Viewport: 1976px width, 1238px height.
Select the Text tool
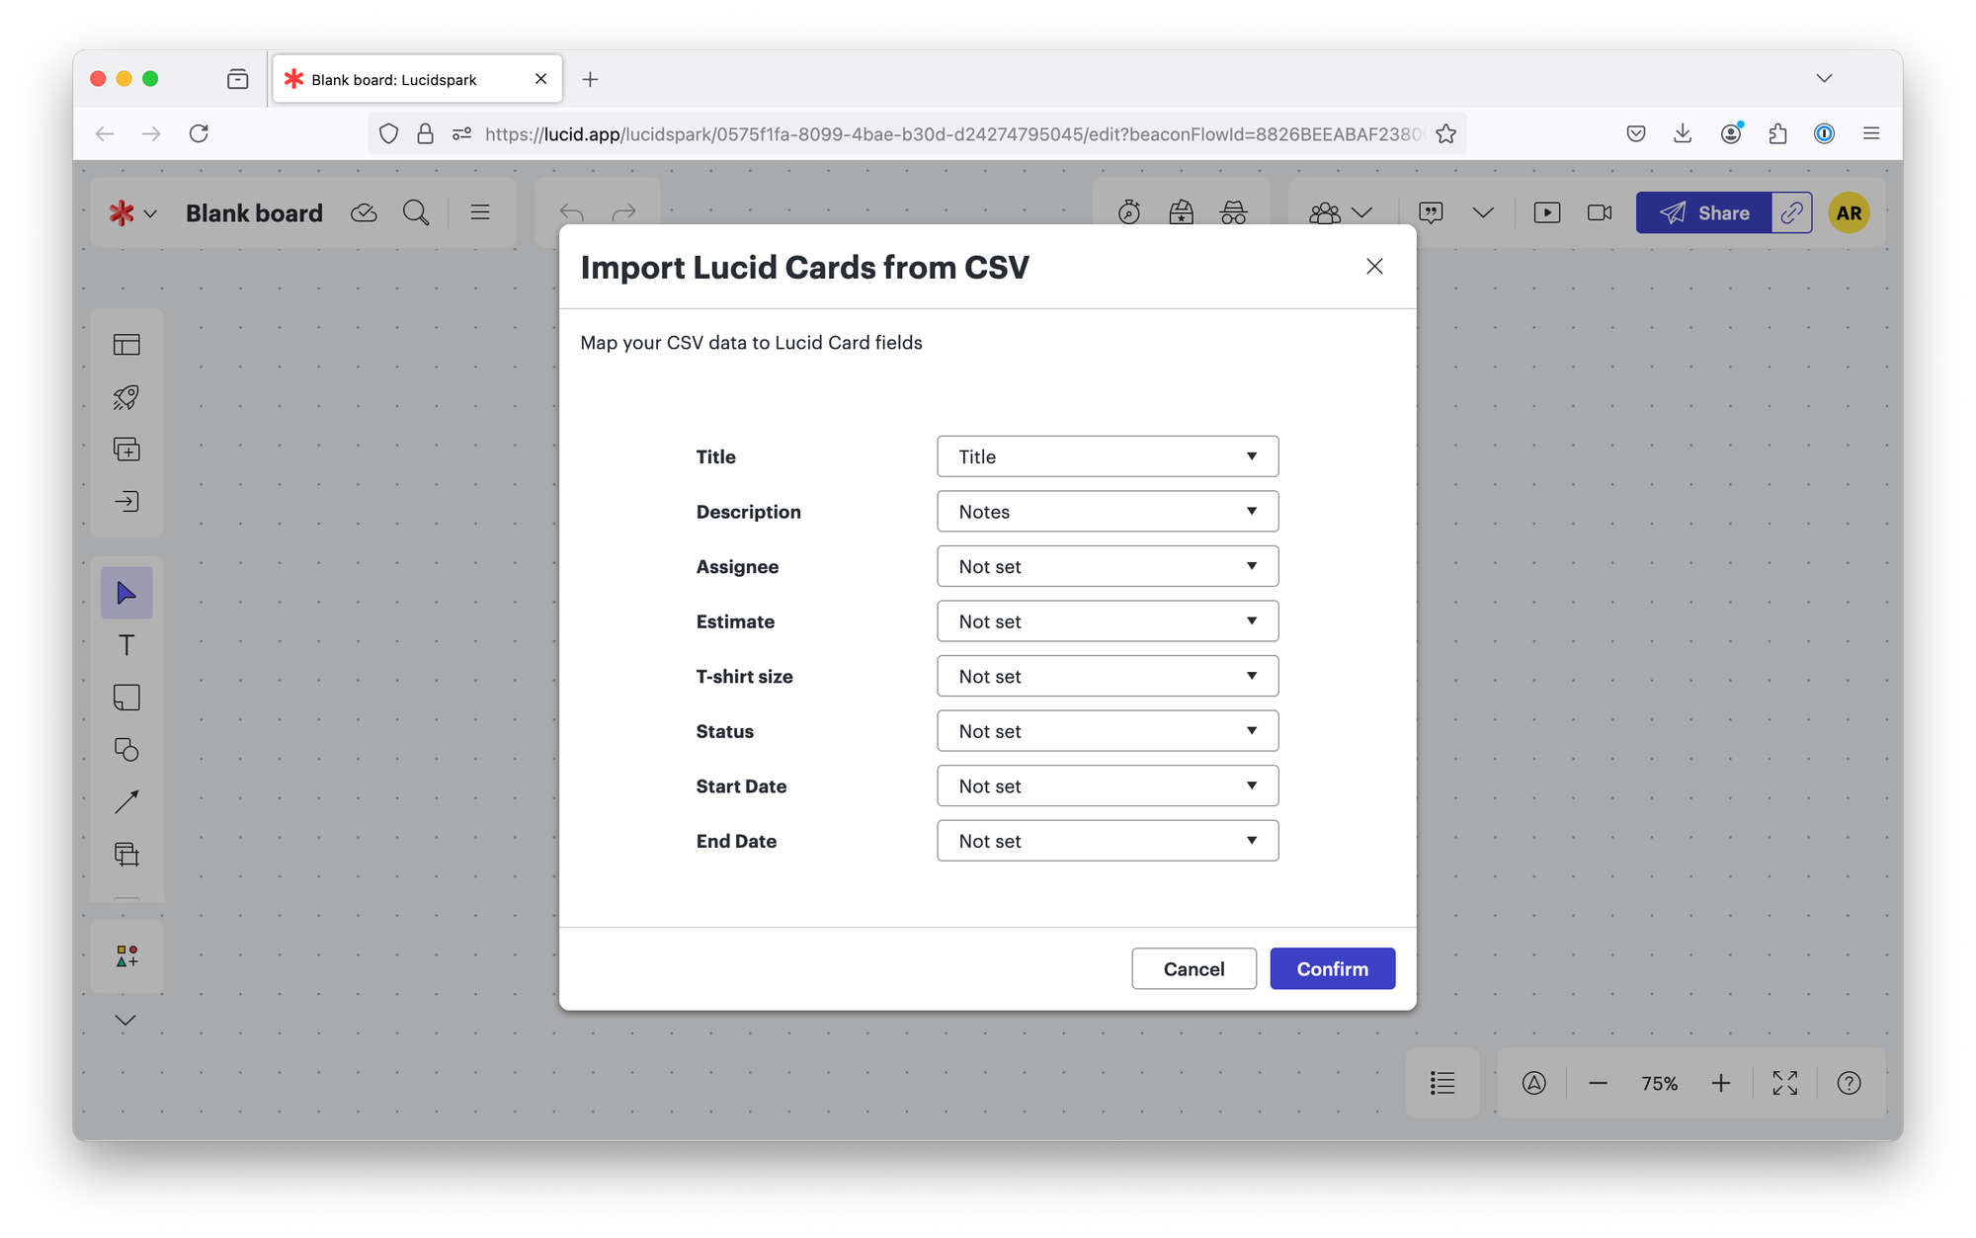126,645
